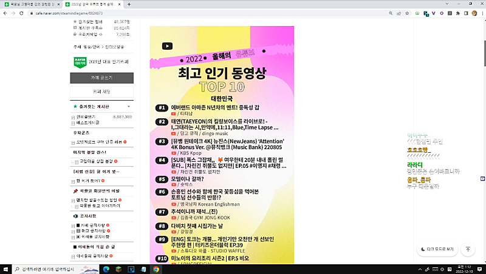Click the 게시판 구독수 row
Screen dimensions: 486x274
(101, 28)
